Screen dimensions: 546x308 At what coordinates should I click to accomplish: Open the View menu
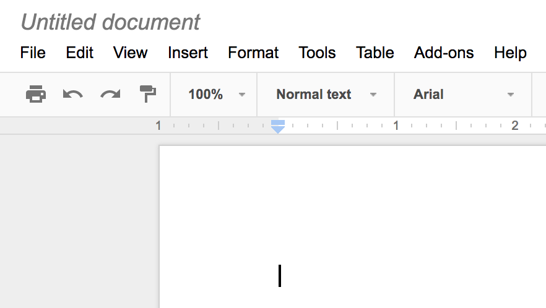click(130, 53)
